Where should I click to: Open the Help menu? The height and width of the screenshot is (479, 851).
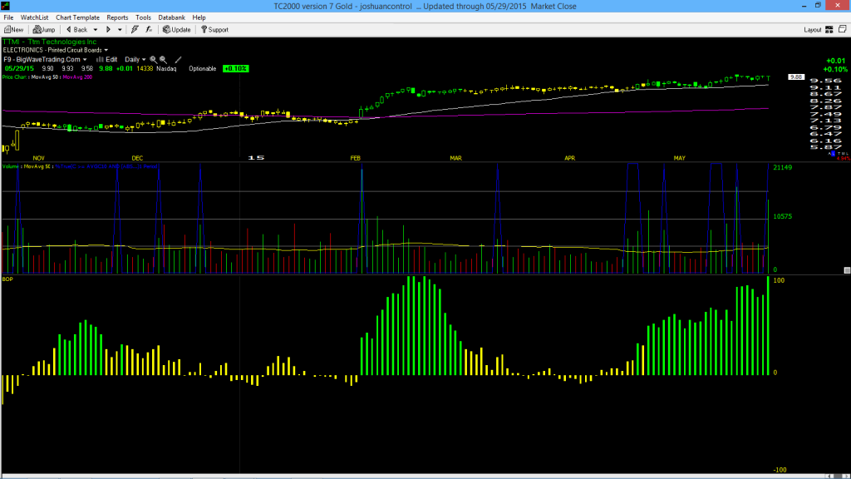(x=199, y=17)
